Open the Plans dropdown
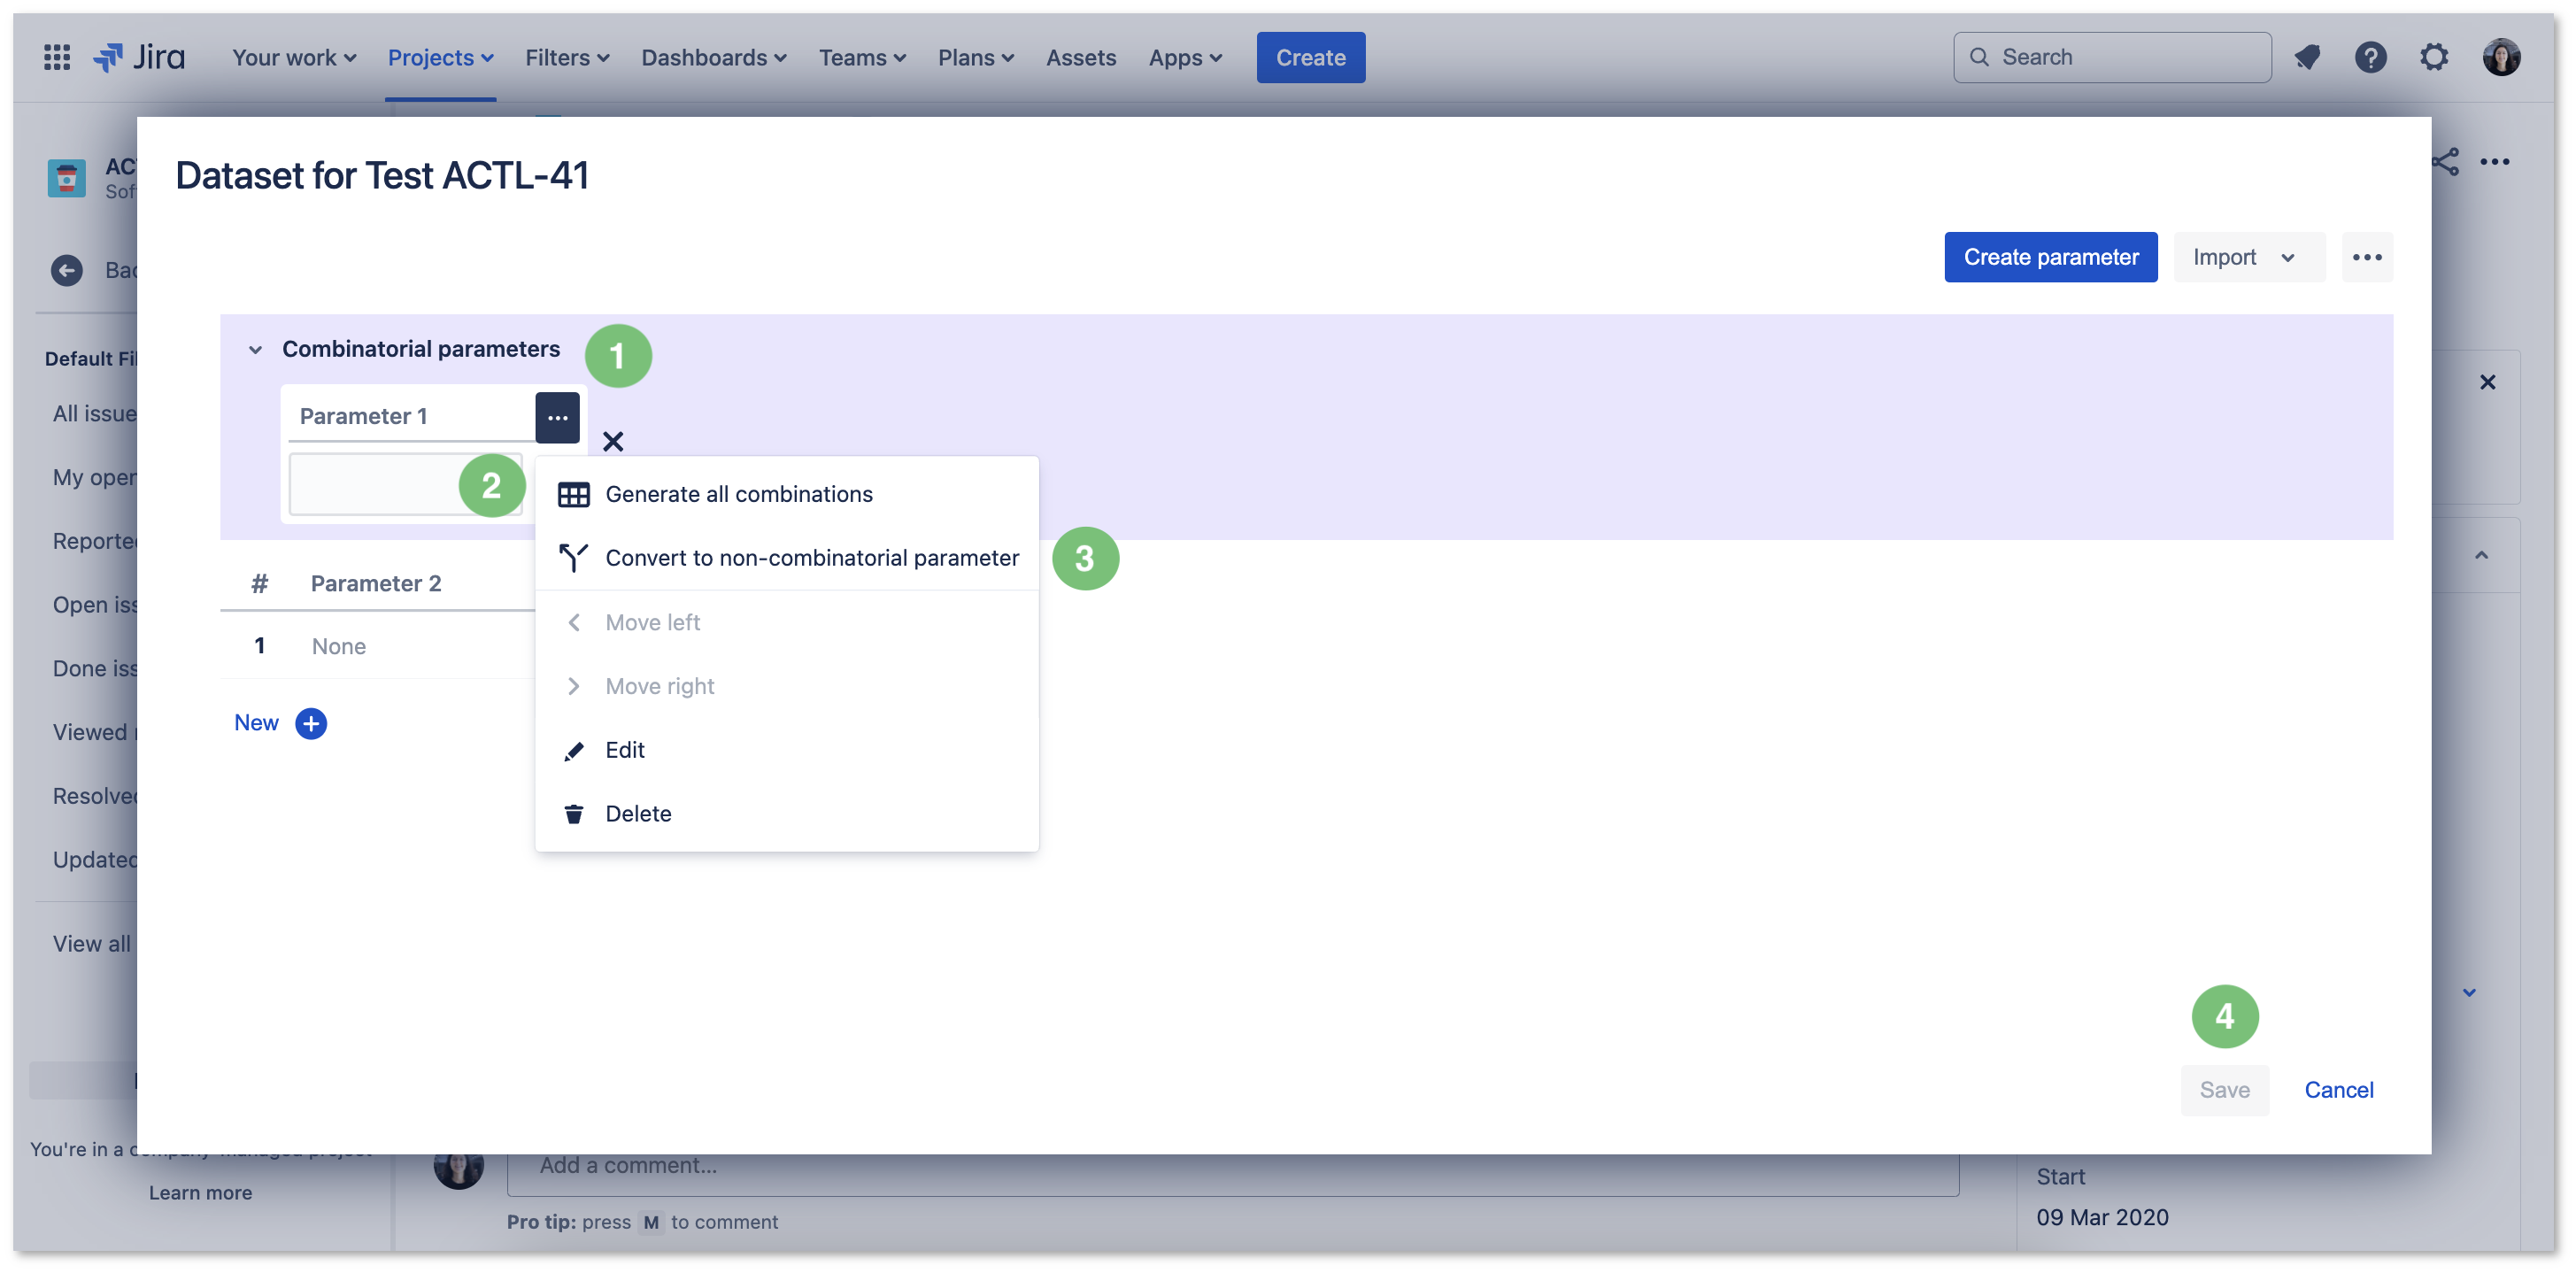 click(976, 57)
